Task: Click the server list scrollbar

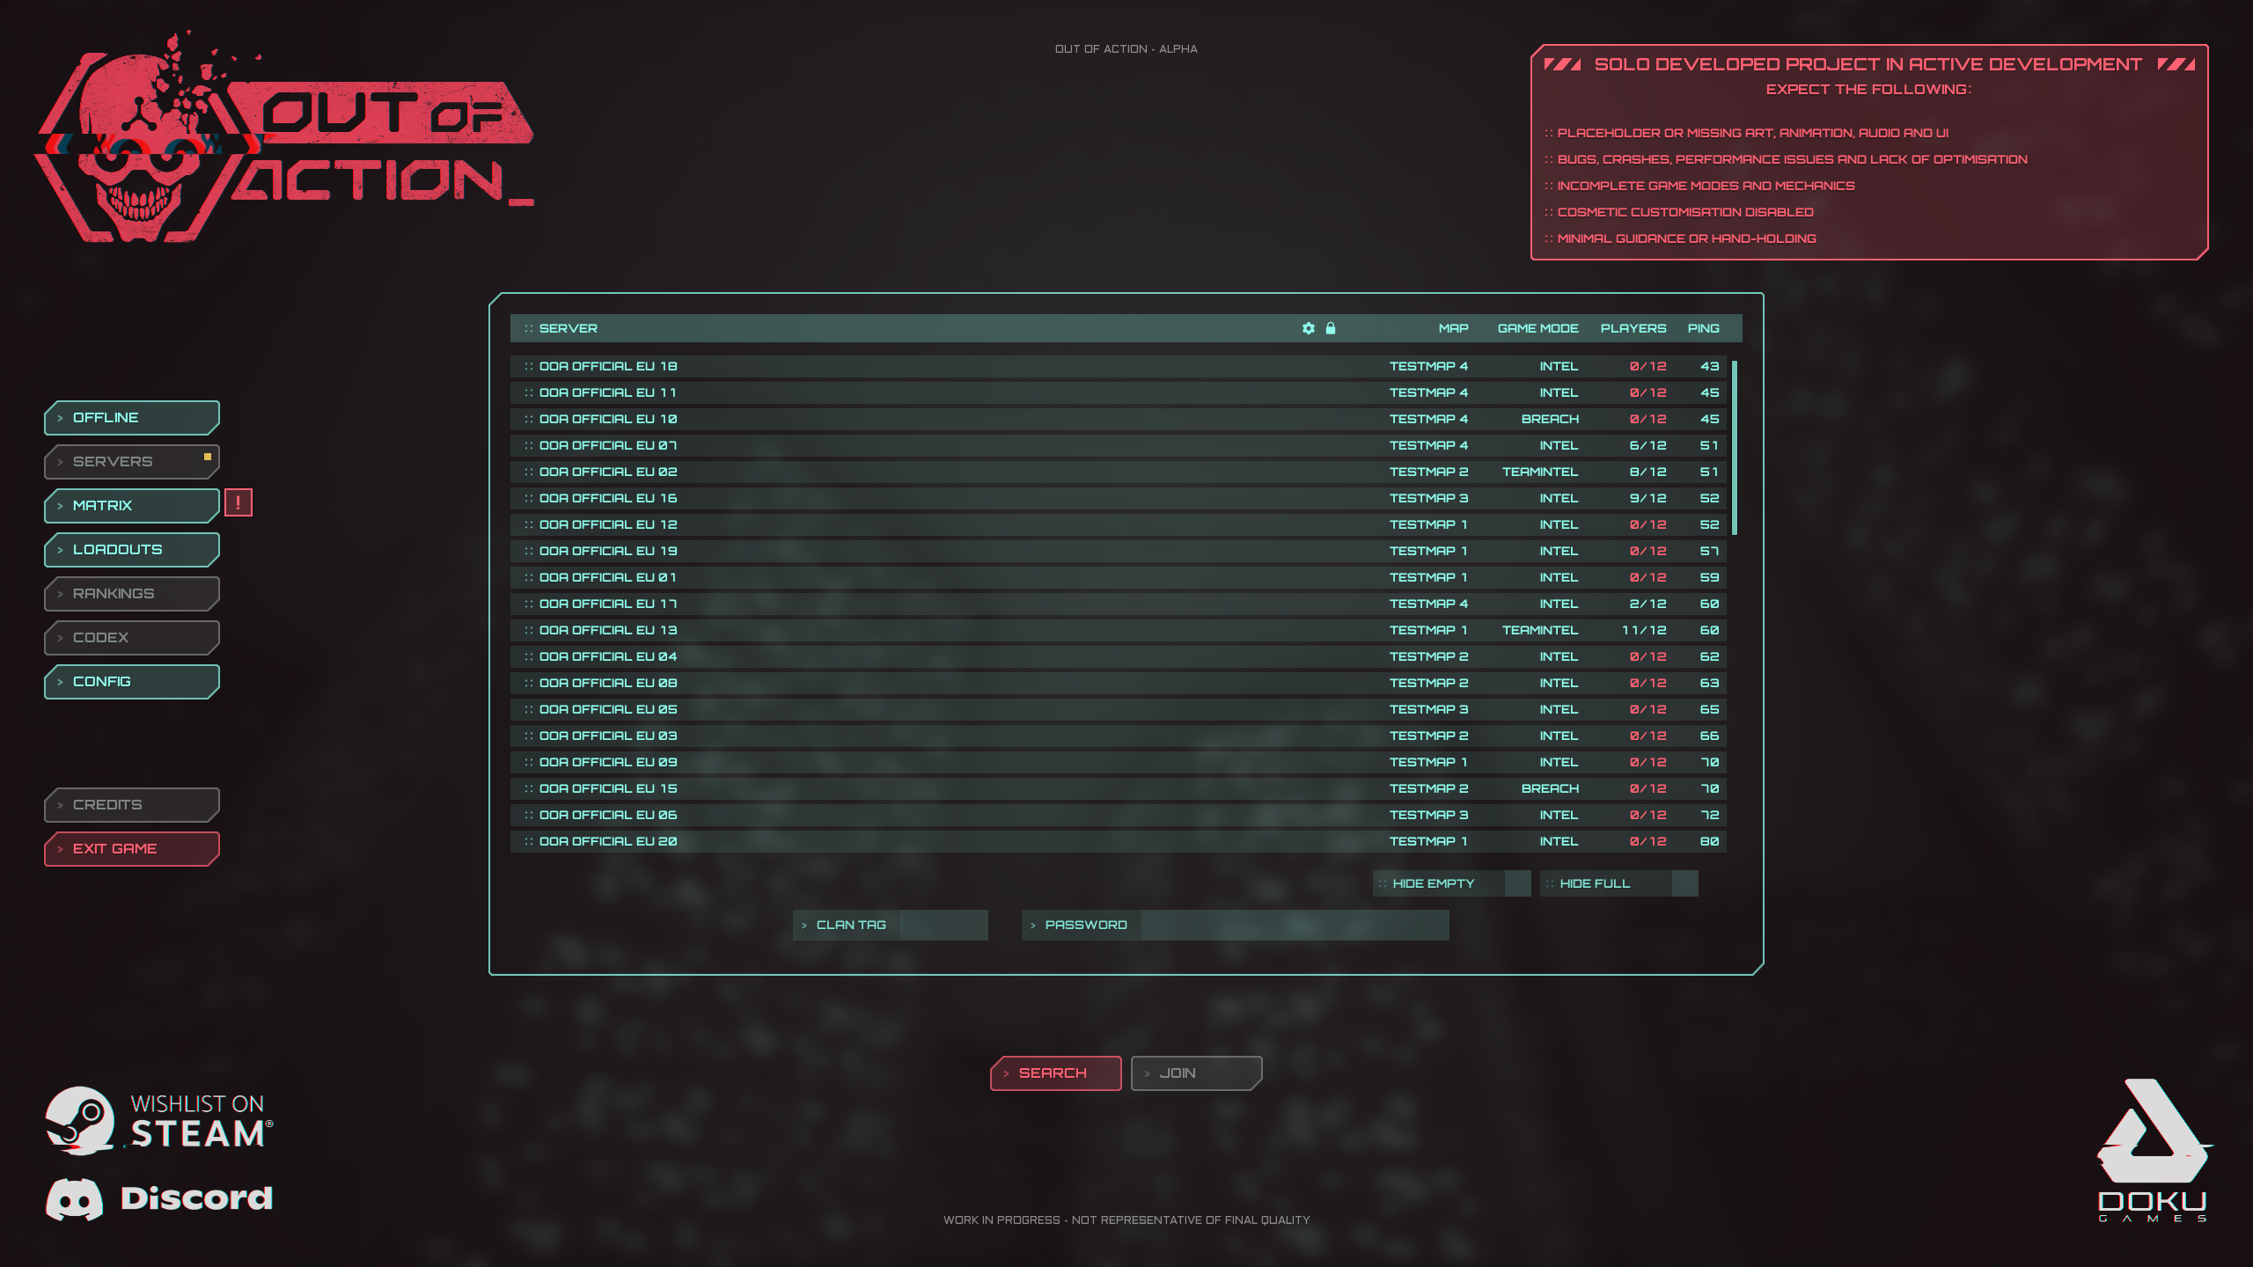Action: tap(1734, 447)
